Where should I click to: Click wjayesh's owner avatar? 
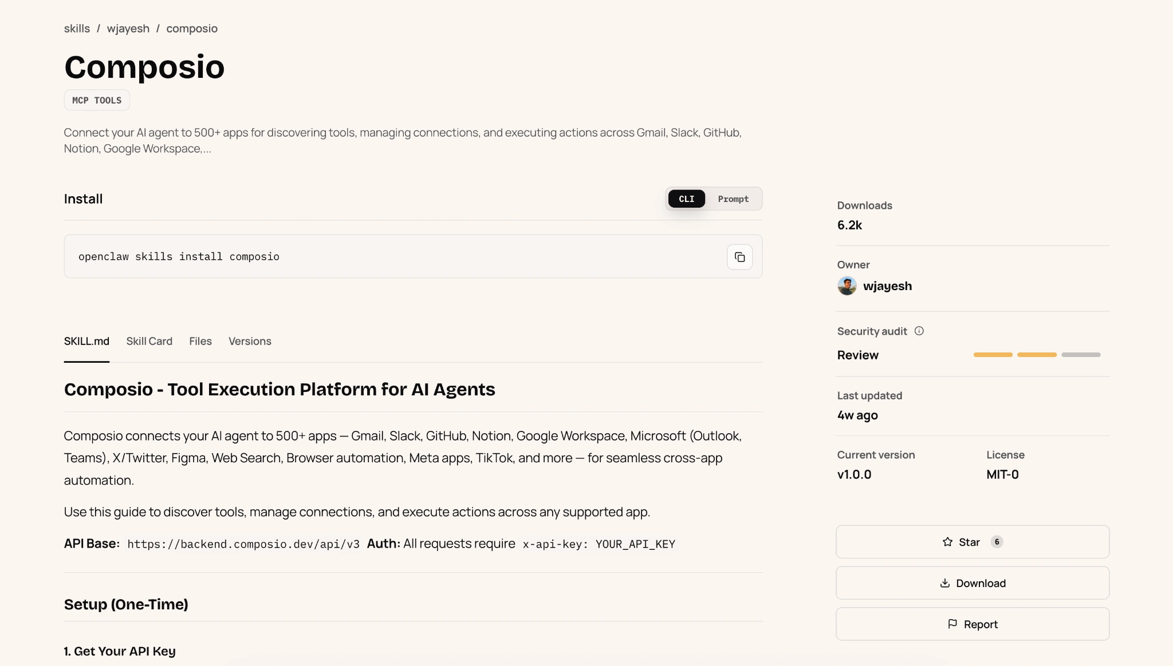coord(847,286)
